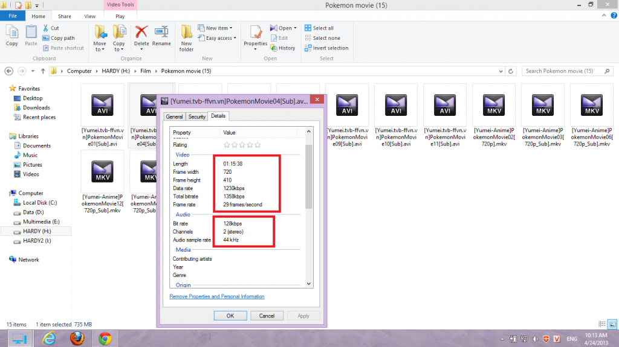619x347 pixels.
Task: Click the red Delete icon
Action: [141, 32]
